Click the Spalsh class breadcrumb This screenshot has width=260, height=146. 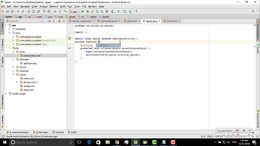(104, 17)
